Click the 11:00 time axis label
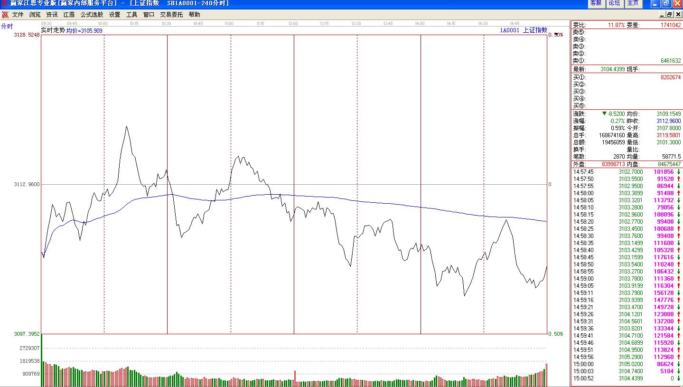Image resolution: width=683 pixels, height=387 pixels. 229,23
